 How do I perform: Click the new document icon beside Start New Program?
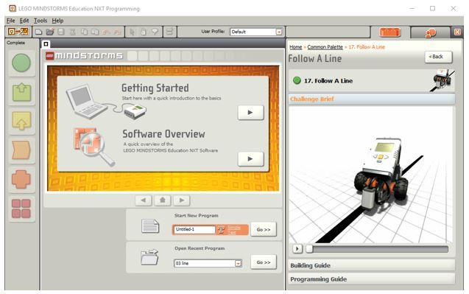pos(150,226)
